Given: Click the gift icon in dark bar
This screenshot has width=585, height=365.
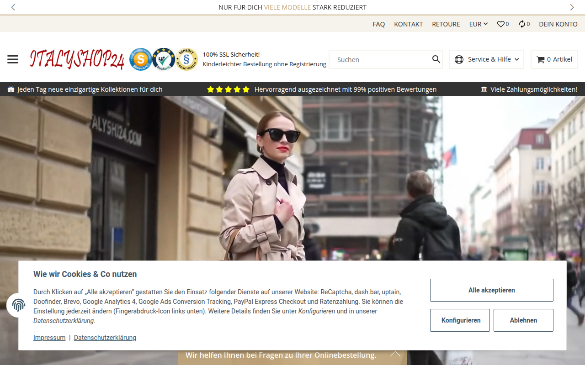Looking at the screenshot, I should [x=11, y=89].
